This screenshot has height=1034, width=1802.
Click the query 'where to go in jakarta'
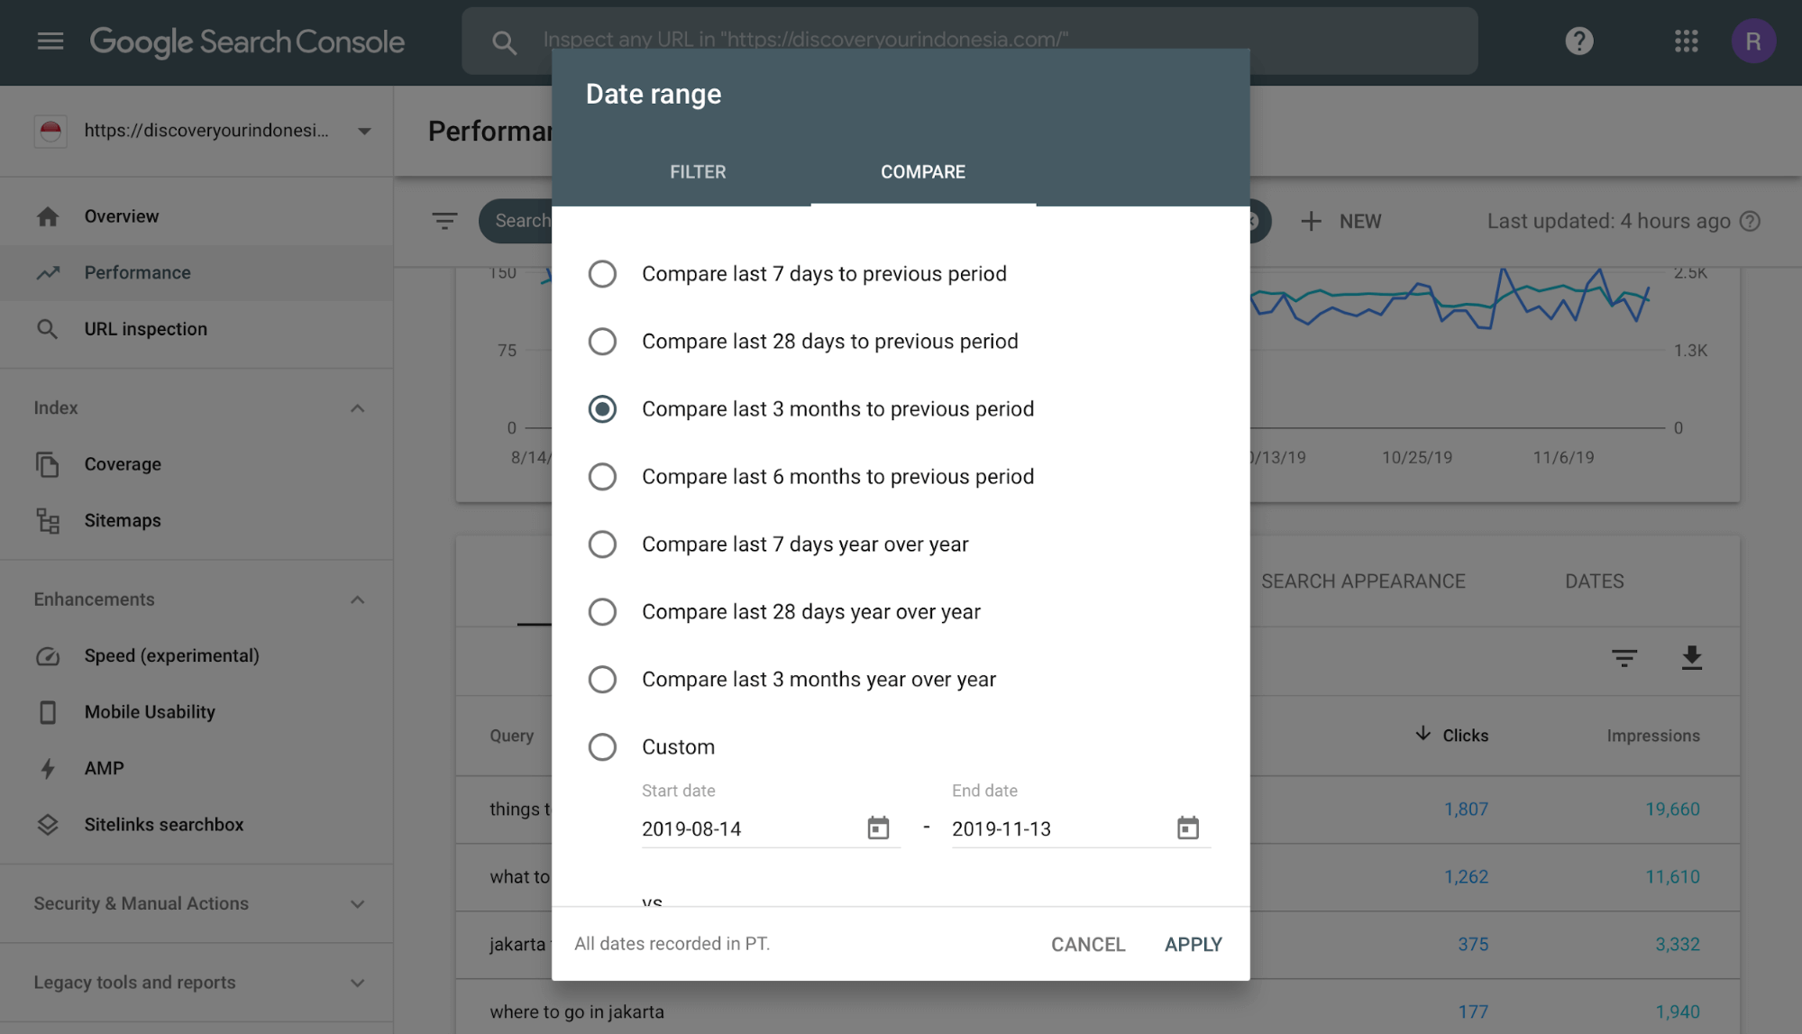pyautogui.click(x=577, y=1011)
